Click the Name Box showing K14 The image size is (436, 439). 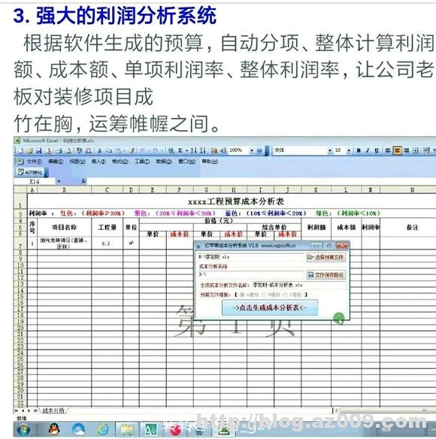35,181
